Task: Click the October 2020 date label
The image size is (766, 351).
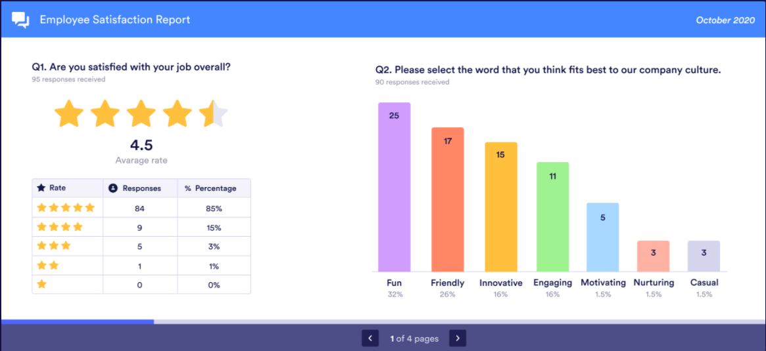Action: (725, 20)
